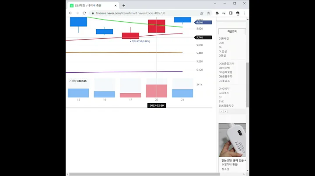
Task: Click the volume bar for day 16
Action: click(105, 94)
